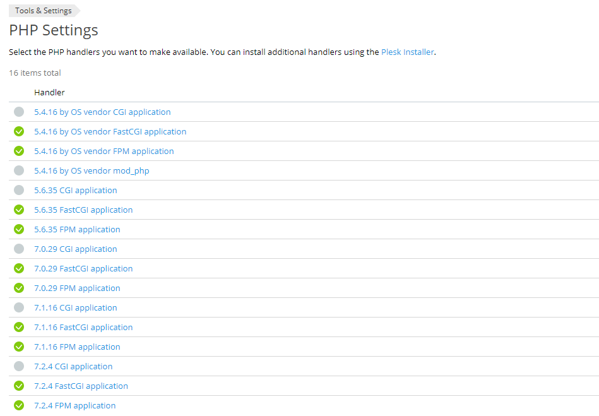The width and height of the screenshot is (599, 416).
Task: Open 7.1.16 CGI application handler link
Action: pyautogui.click(x=76, y=308)
